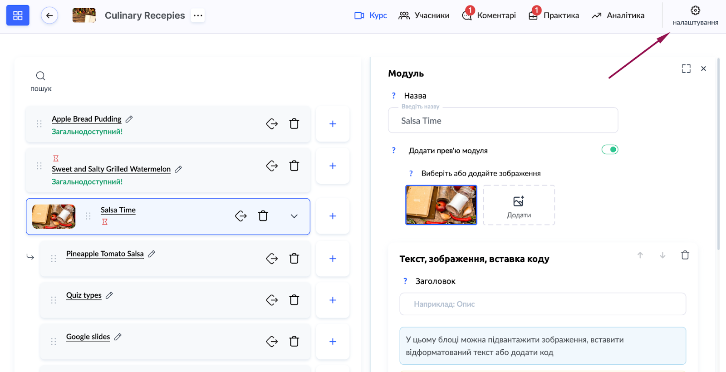Screen dimensions: 726x372
Task: Open the three-dot menu next to Culinary Recepies
Action: pos(198,15)
